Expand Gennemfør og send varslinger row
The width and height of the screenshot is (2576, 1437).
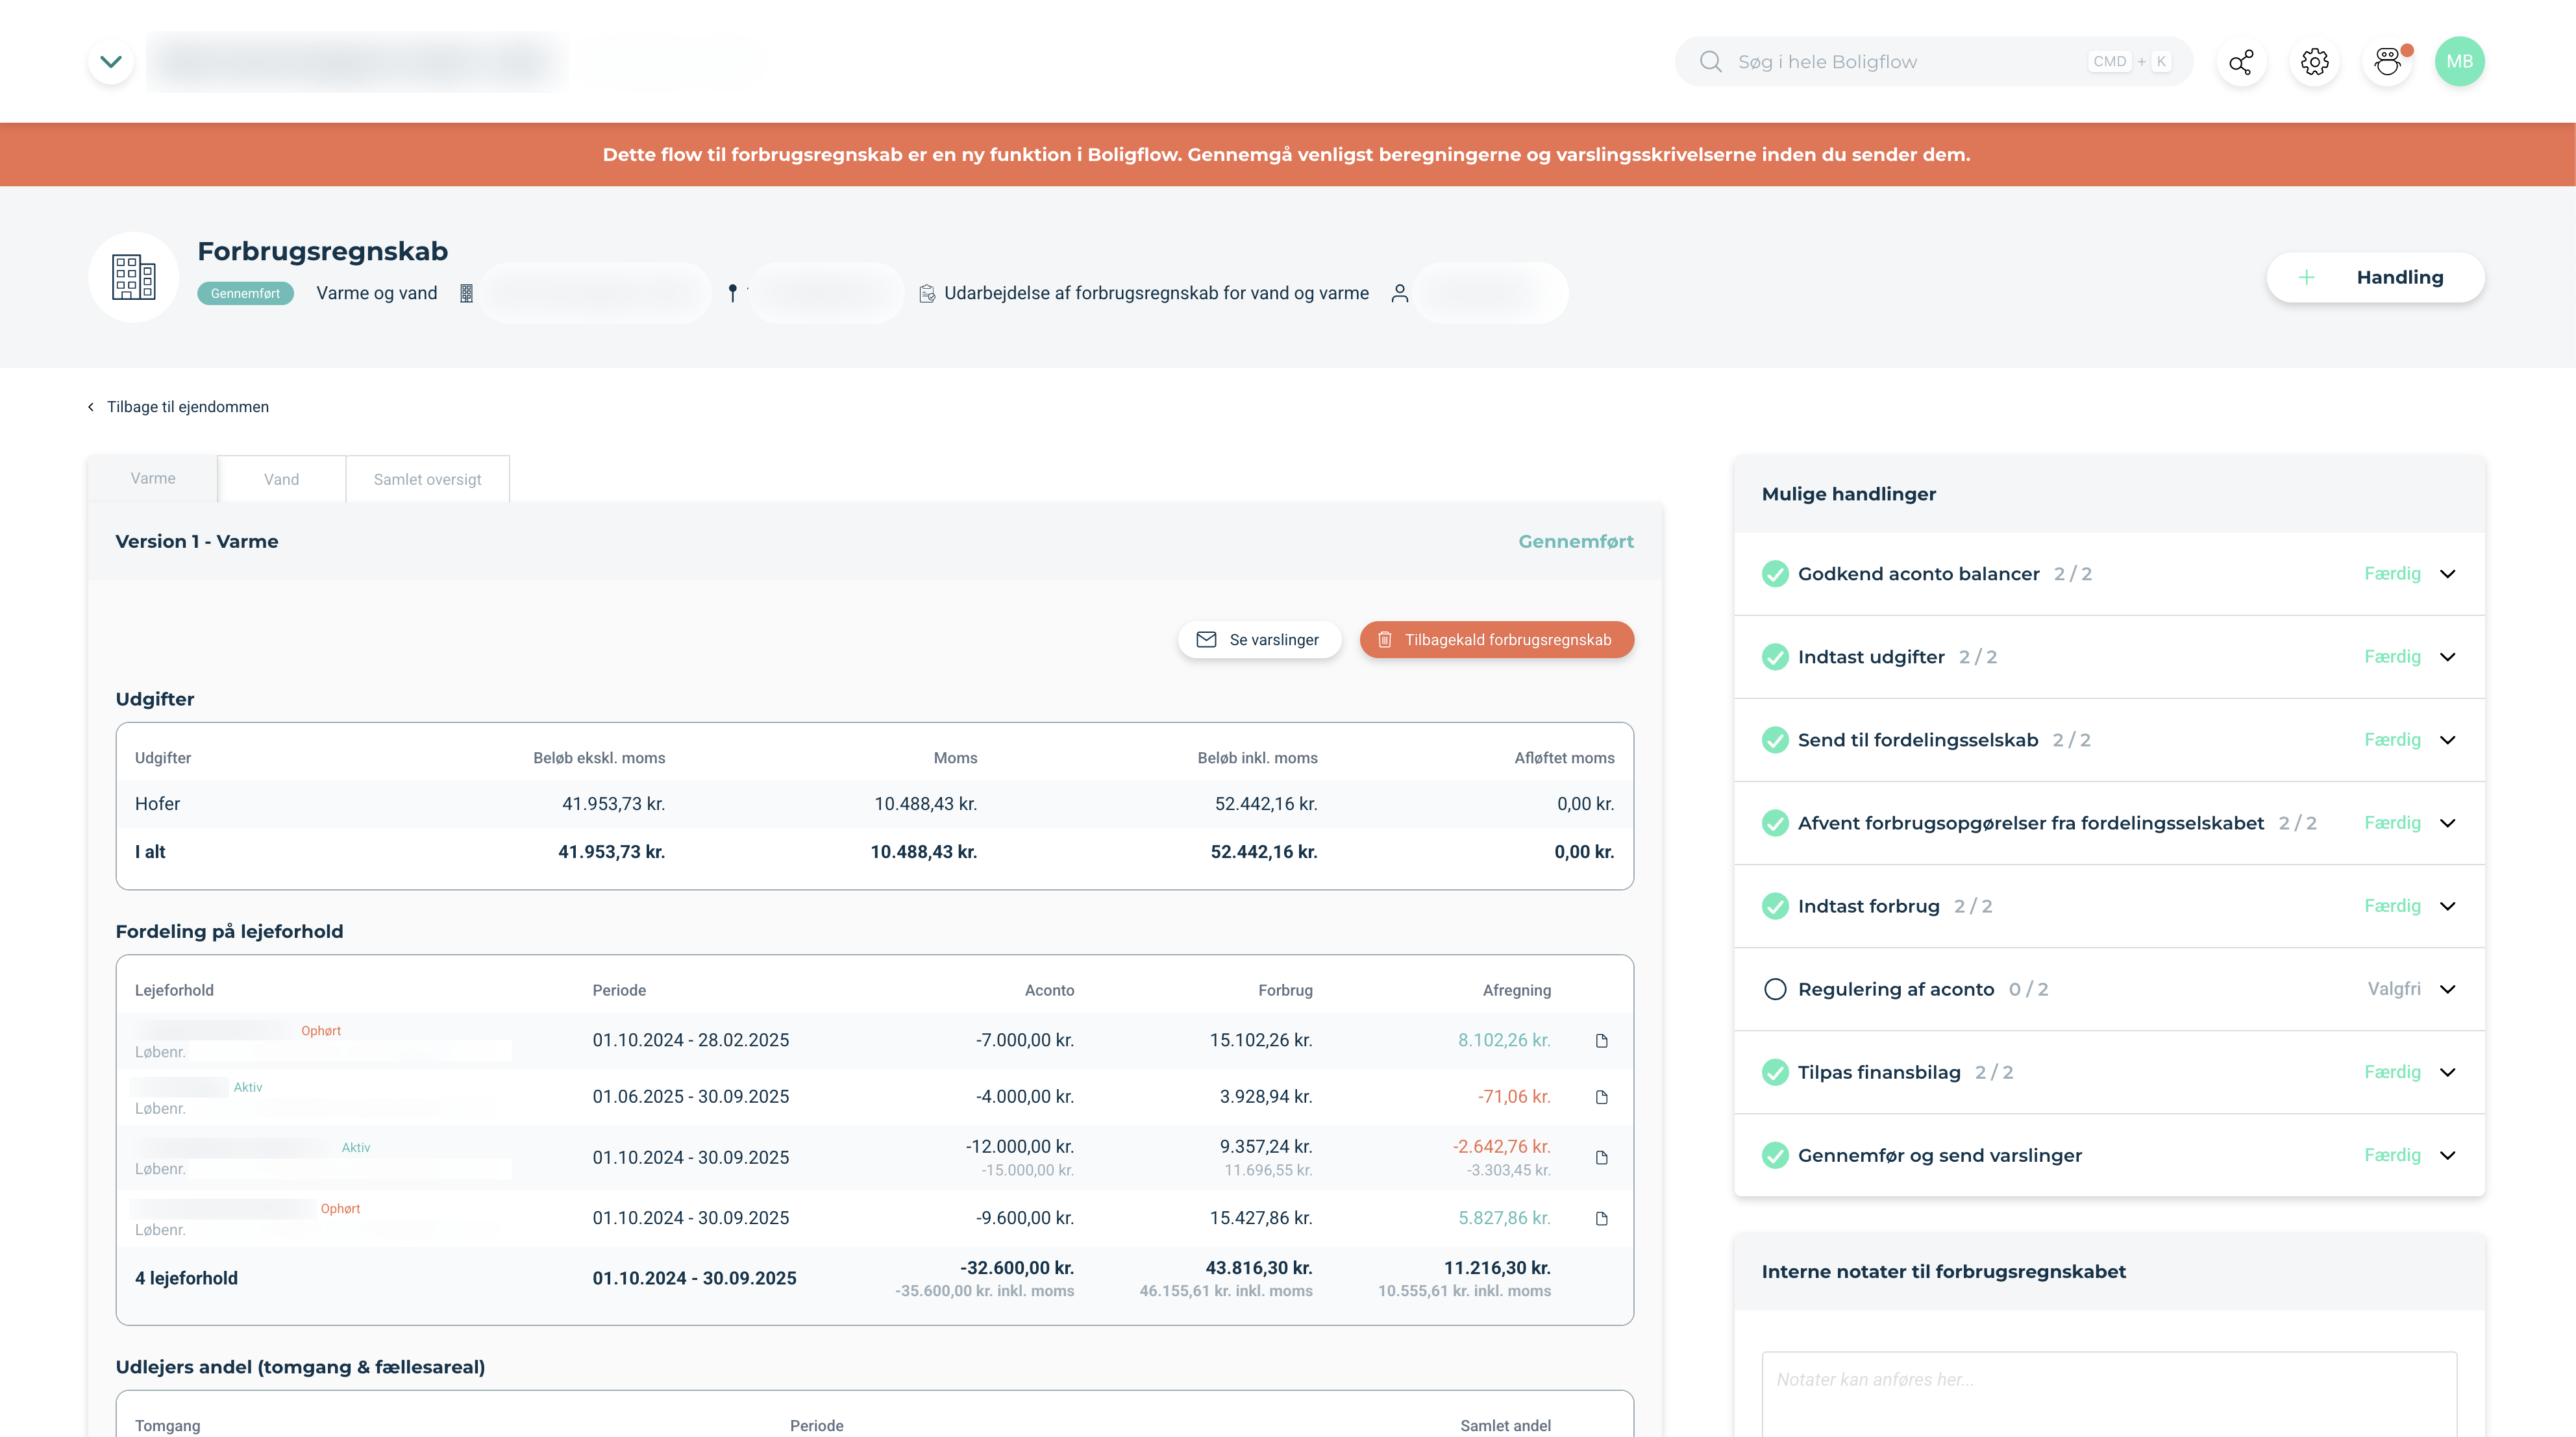[x=2447, y=1155]
